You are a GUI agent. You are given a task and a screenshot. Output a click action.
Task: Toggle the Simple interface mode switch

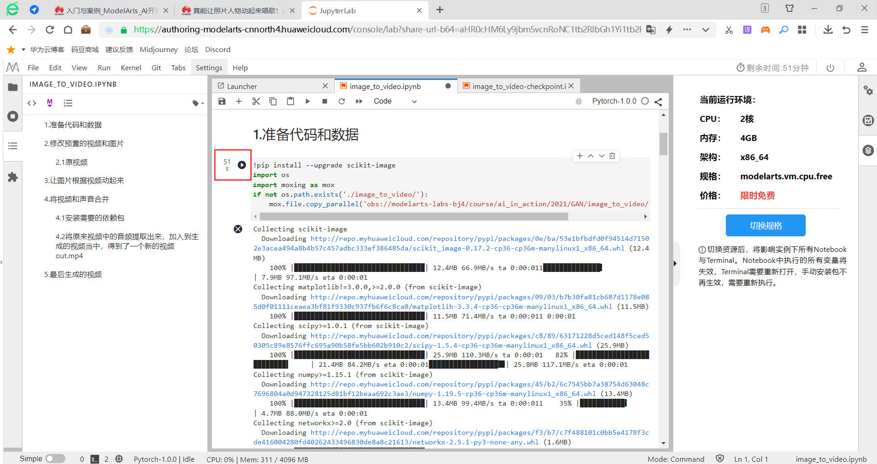coord(55,459)
